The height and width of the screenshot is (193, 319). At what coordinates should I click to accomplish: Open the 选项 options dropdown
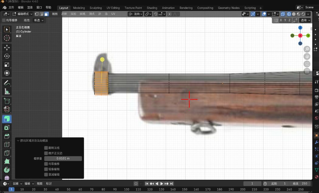tap(305, 20)
